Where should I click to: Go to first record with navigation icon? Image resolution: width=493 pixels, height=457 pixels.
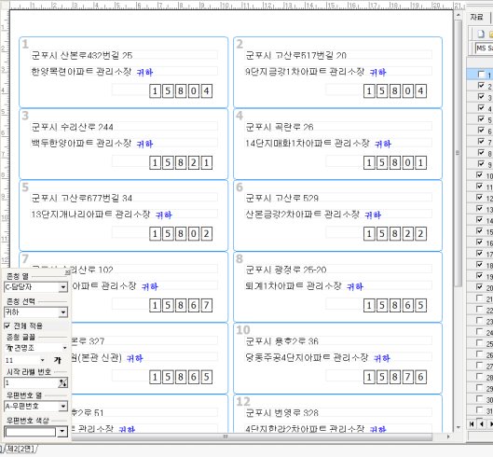pyautogui.click(x=472, y=424)
